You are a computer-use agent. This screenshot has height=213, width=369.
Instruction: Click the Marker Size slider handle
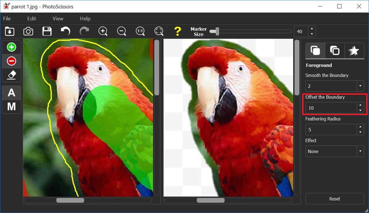[x=217, y=32]
